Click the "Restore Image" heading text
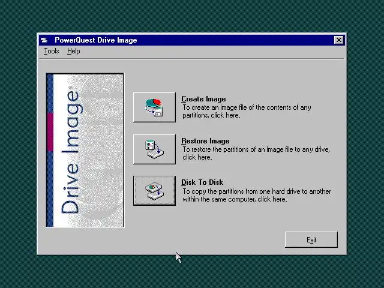 point(205,141)
